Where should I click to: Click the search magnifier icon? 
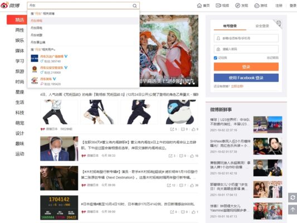click(x=135, y=6)
